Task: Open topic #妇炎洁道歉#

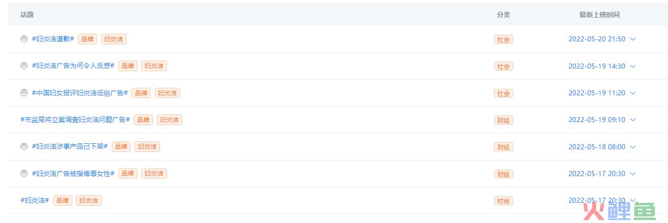Action: pos(53,39)
